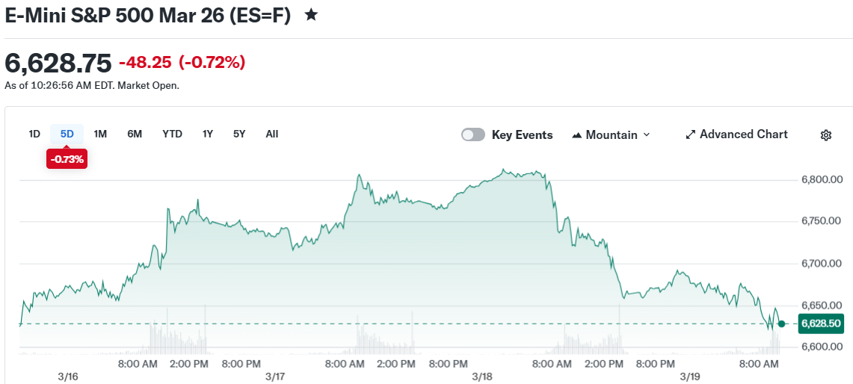Select the 5Y range tab
This screenshot has height=384, width=853.
(x=238, y=134)
